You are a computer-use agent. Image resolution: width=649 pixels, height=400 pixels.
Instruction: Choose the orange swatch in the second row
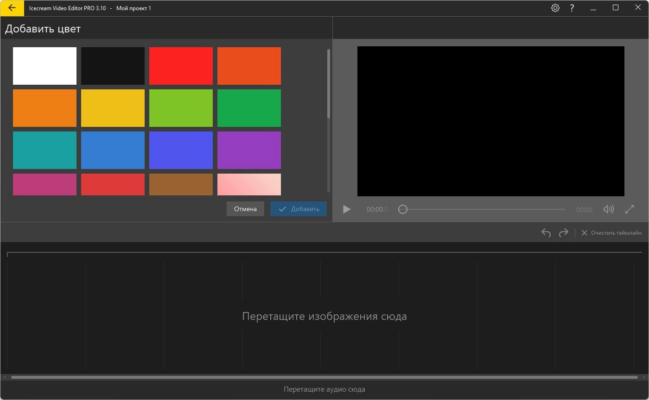tap(45, 108)
